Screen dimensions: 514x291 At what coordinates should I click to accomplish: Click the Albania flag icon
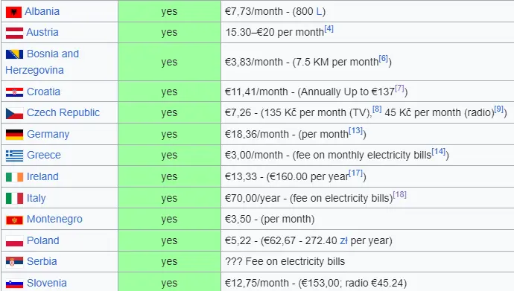pos(13,12)
